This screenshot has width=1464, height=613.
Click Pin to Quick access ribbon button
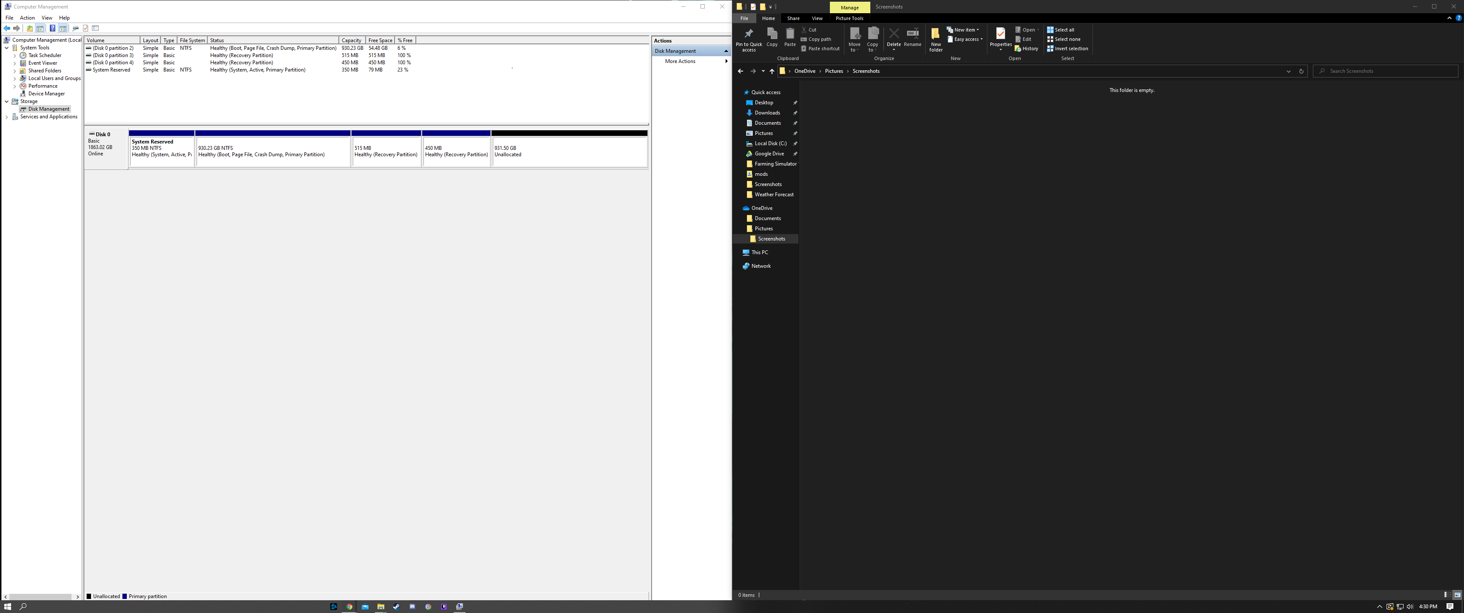tap(749, 40)
